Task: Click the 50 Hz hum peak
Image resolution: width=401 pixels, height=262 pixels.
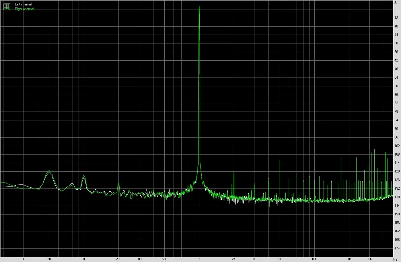Action: [49, 171]
